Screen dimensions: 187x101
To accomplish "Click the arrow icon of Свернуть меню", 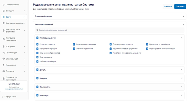I will pyautogui.click(x=2, y=97).
